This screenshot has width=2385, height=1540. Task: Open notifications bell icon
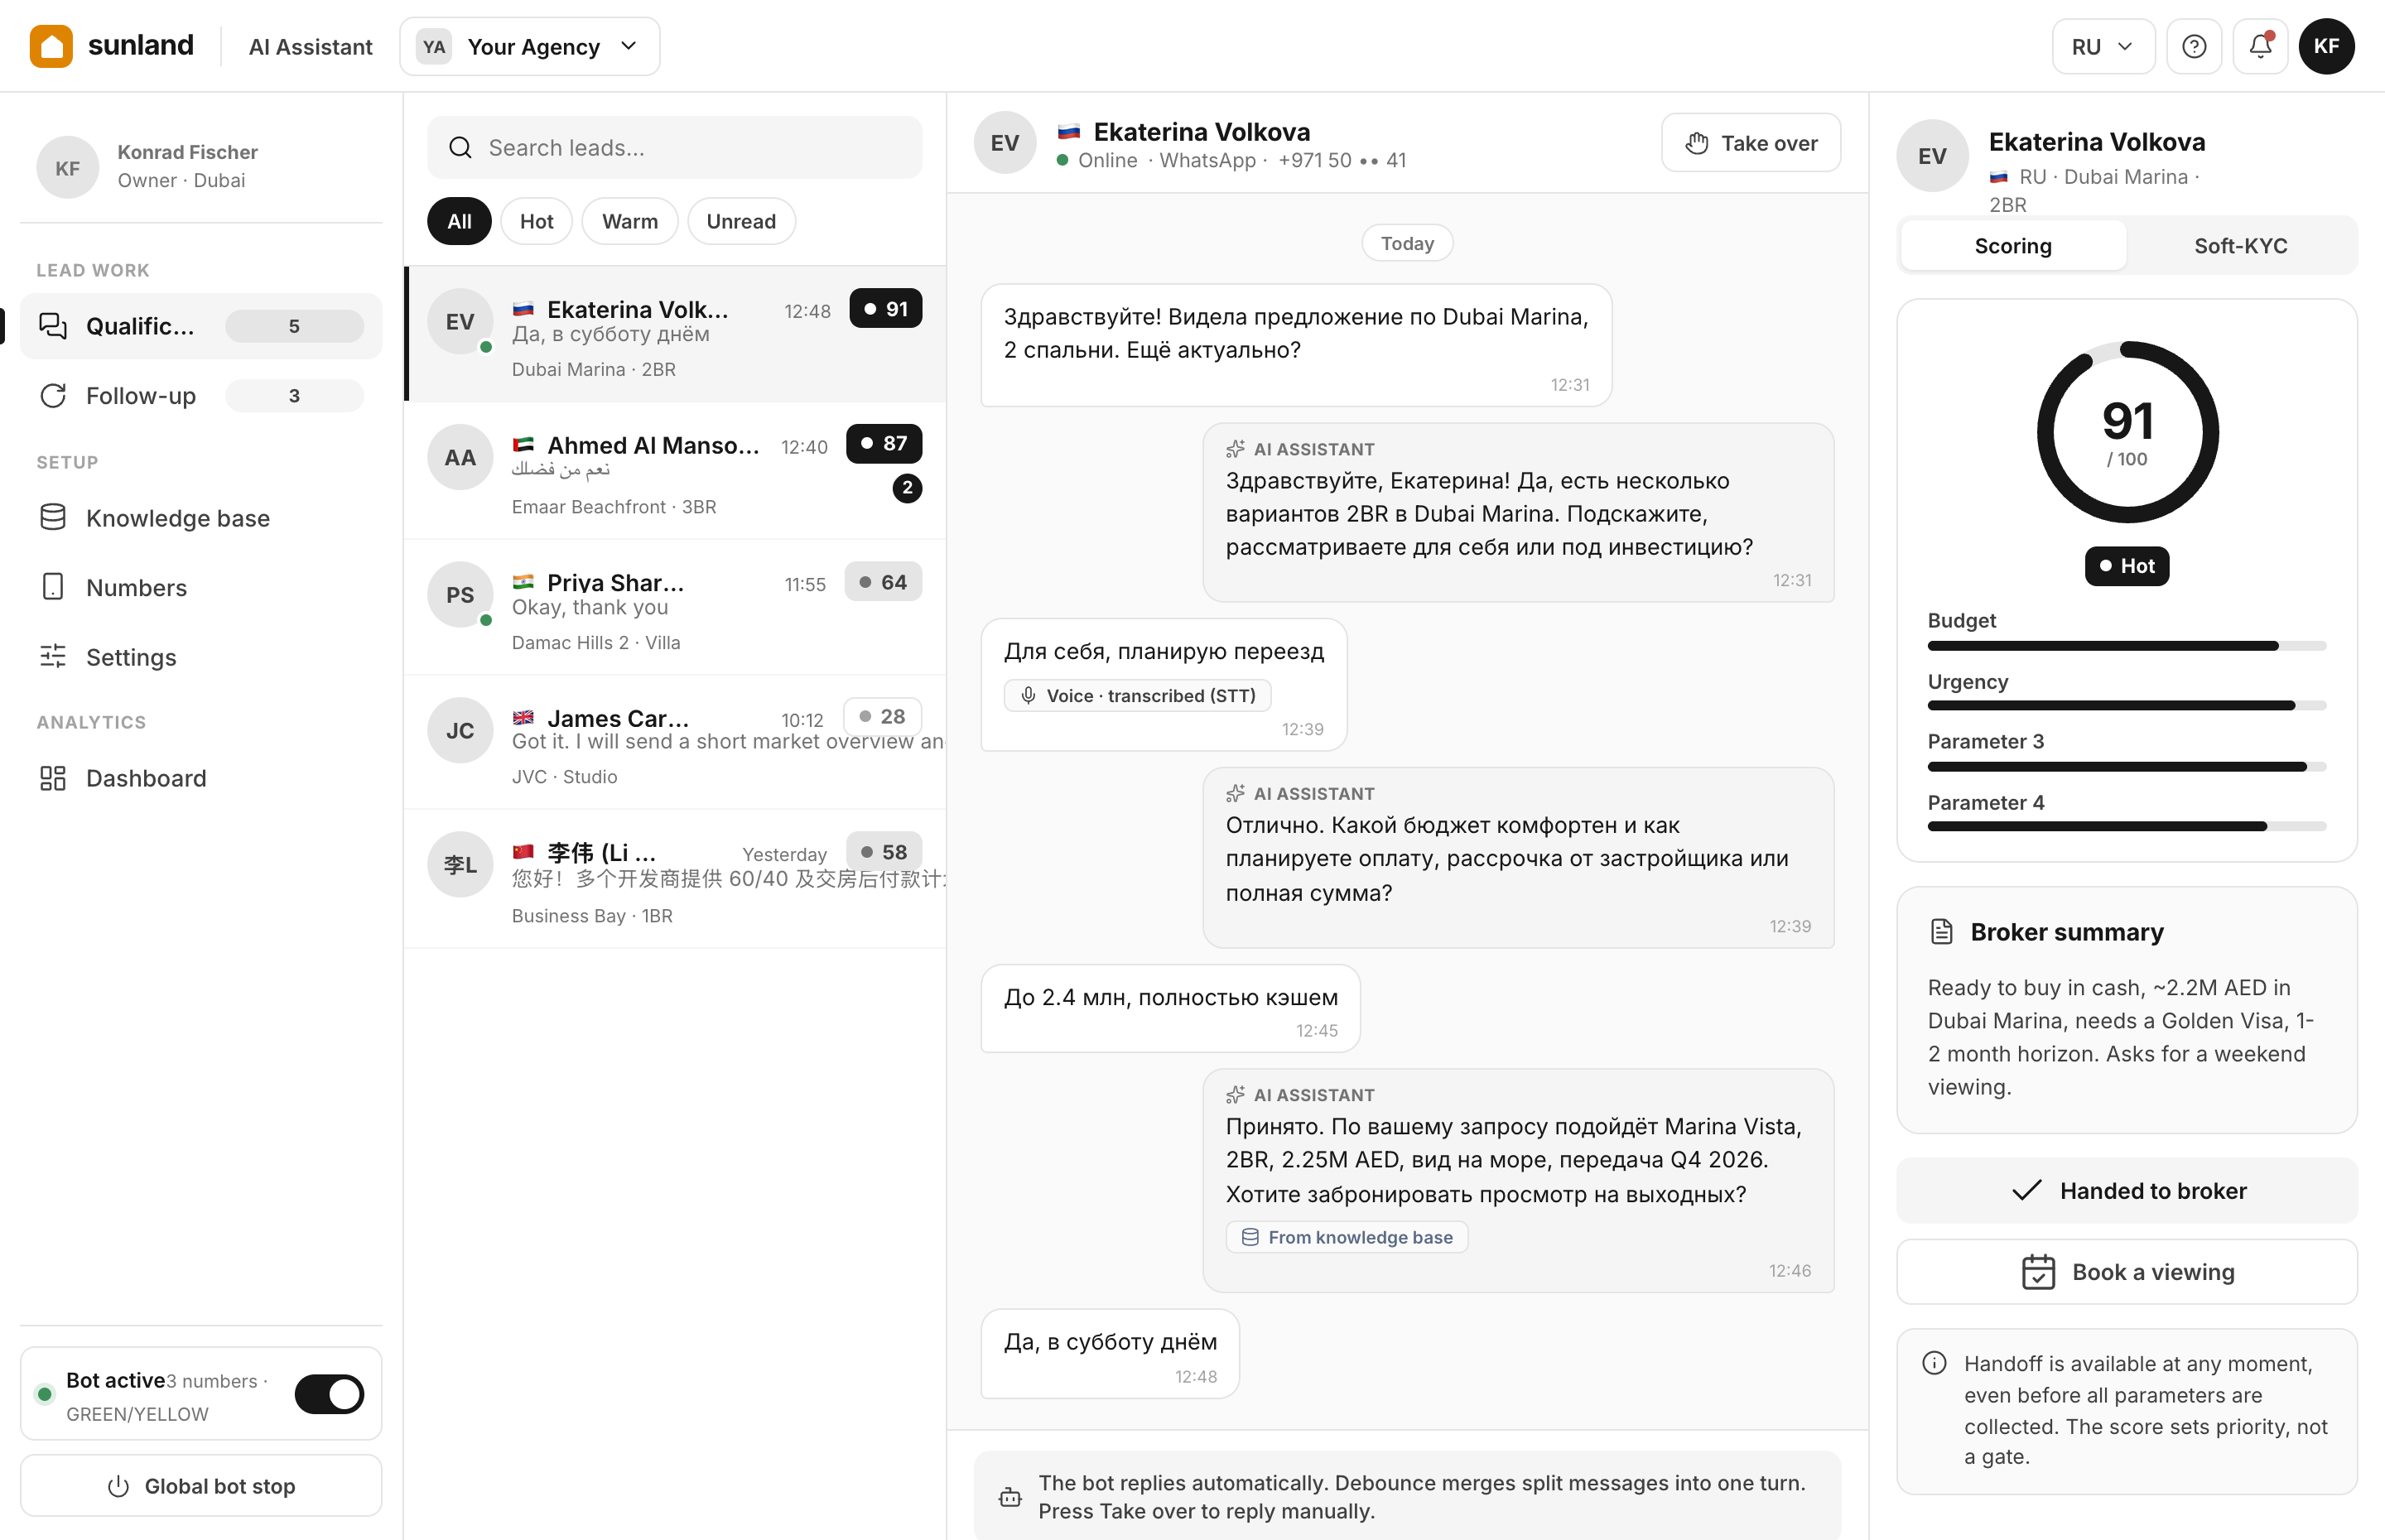tap(2260, 46)
